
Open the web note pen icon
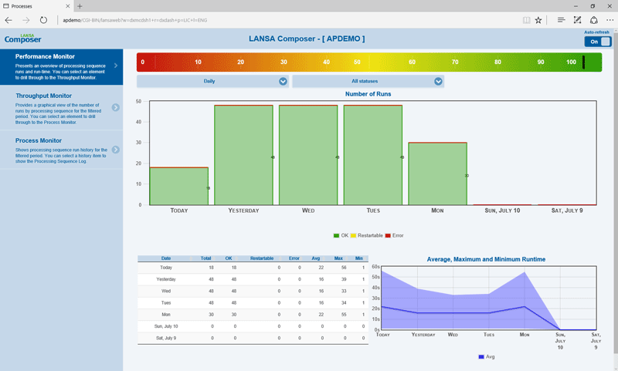pos(577,20)
